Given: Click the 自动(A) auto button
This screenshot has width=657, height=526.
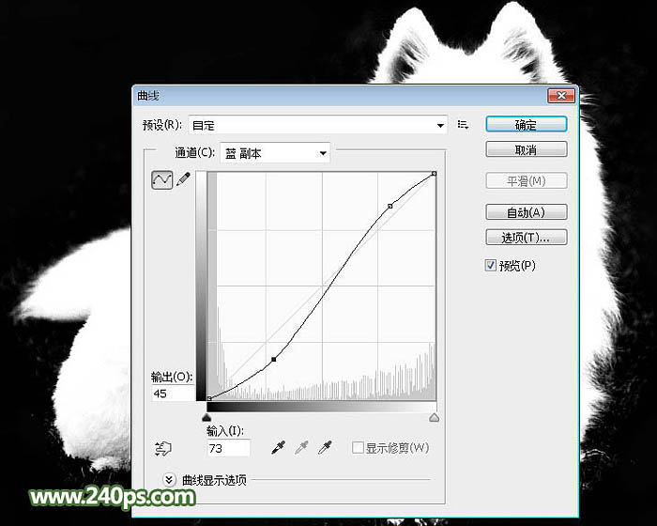Looking at the screenshot, I should point(527,212).
